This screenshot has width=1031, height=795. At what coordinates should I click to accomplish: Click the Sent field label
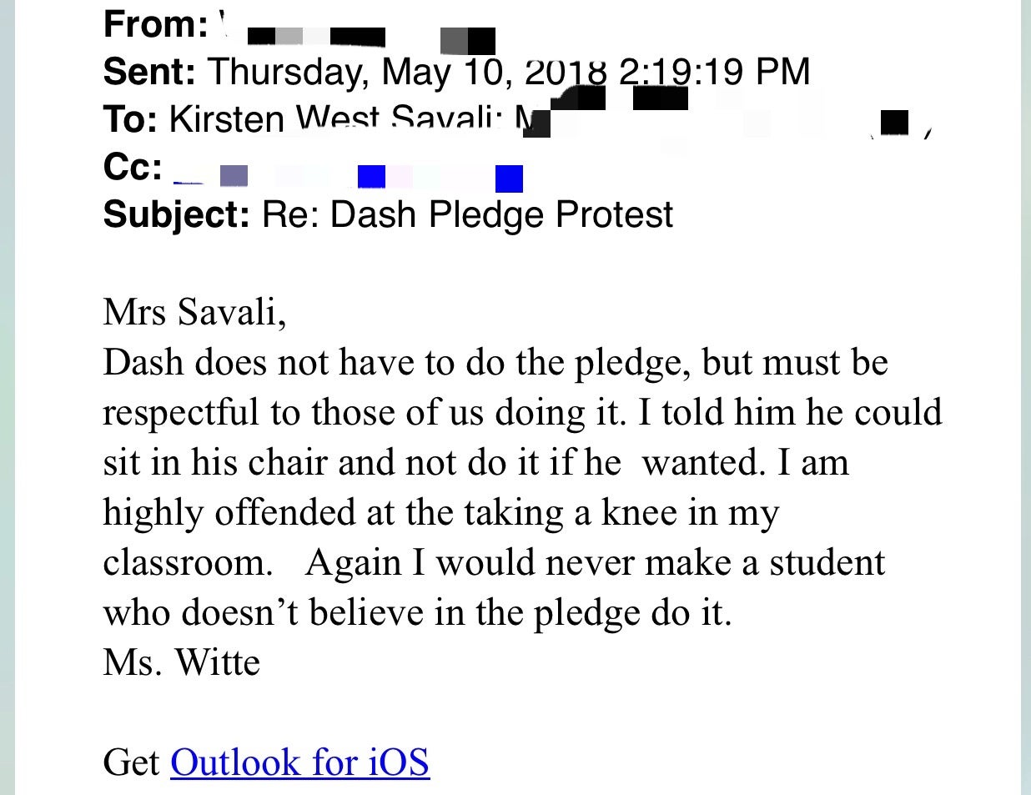click(149, 71)
